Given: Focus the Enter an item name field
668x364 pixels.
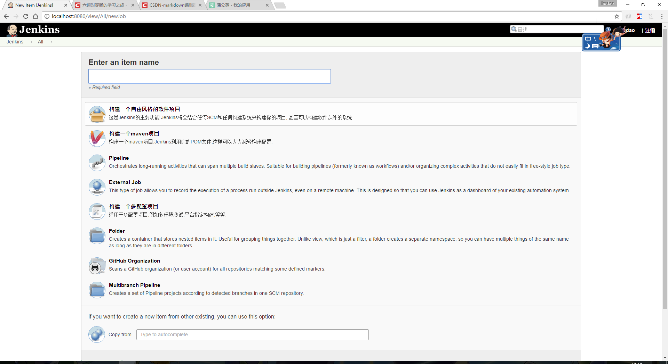Looking at the screenshot, I should click(209, 76).
